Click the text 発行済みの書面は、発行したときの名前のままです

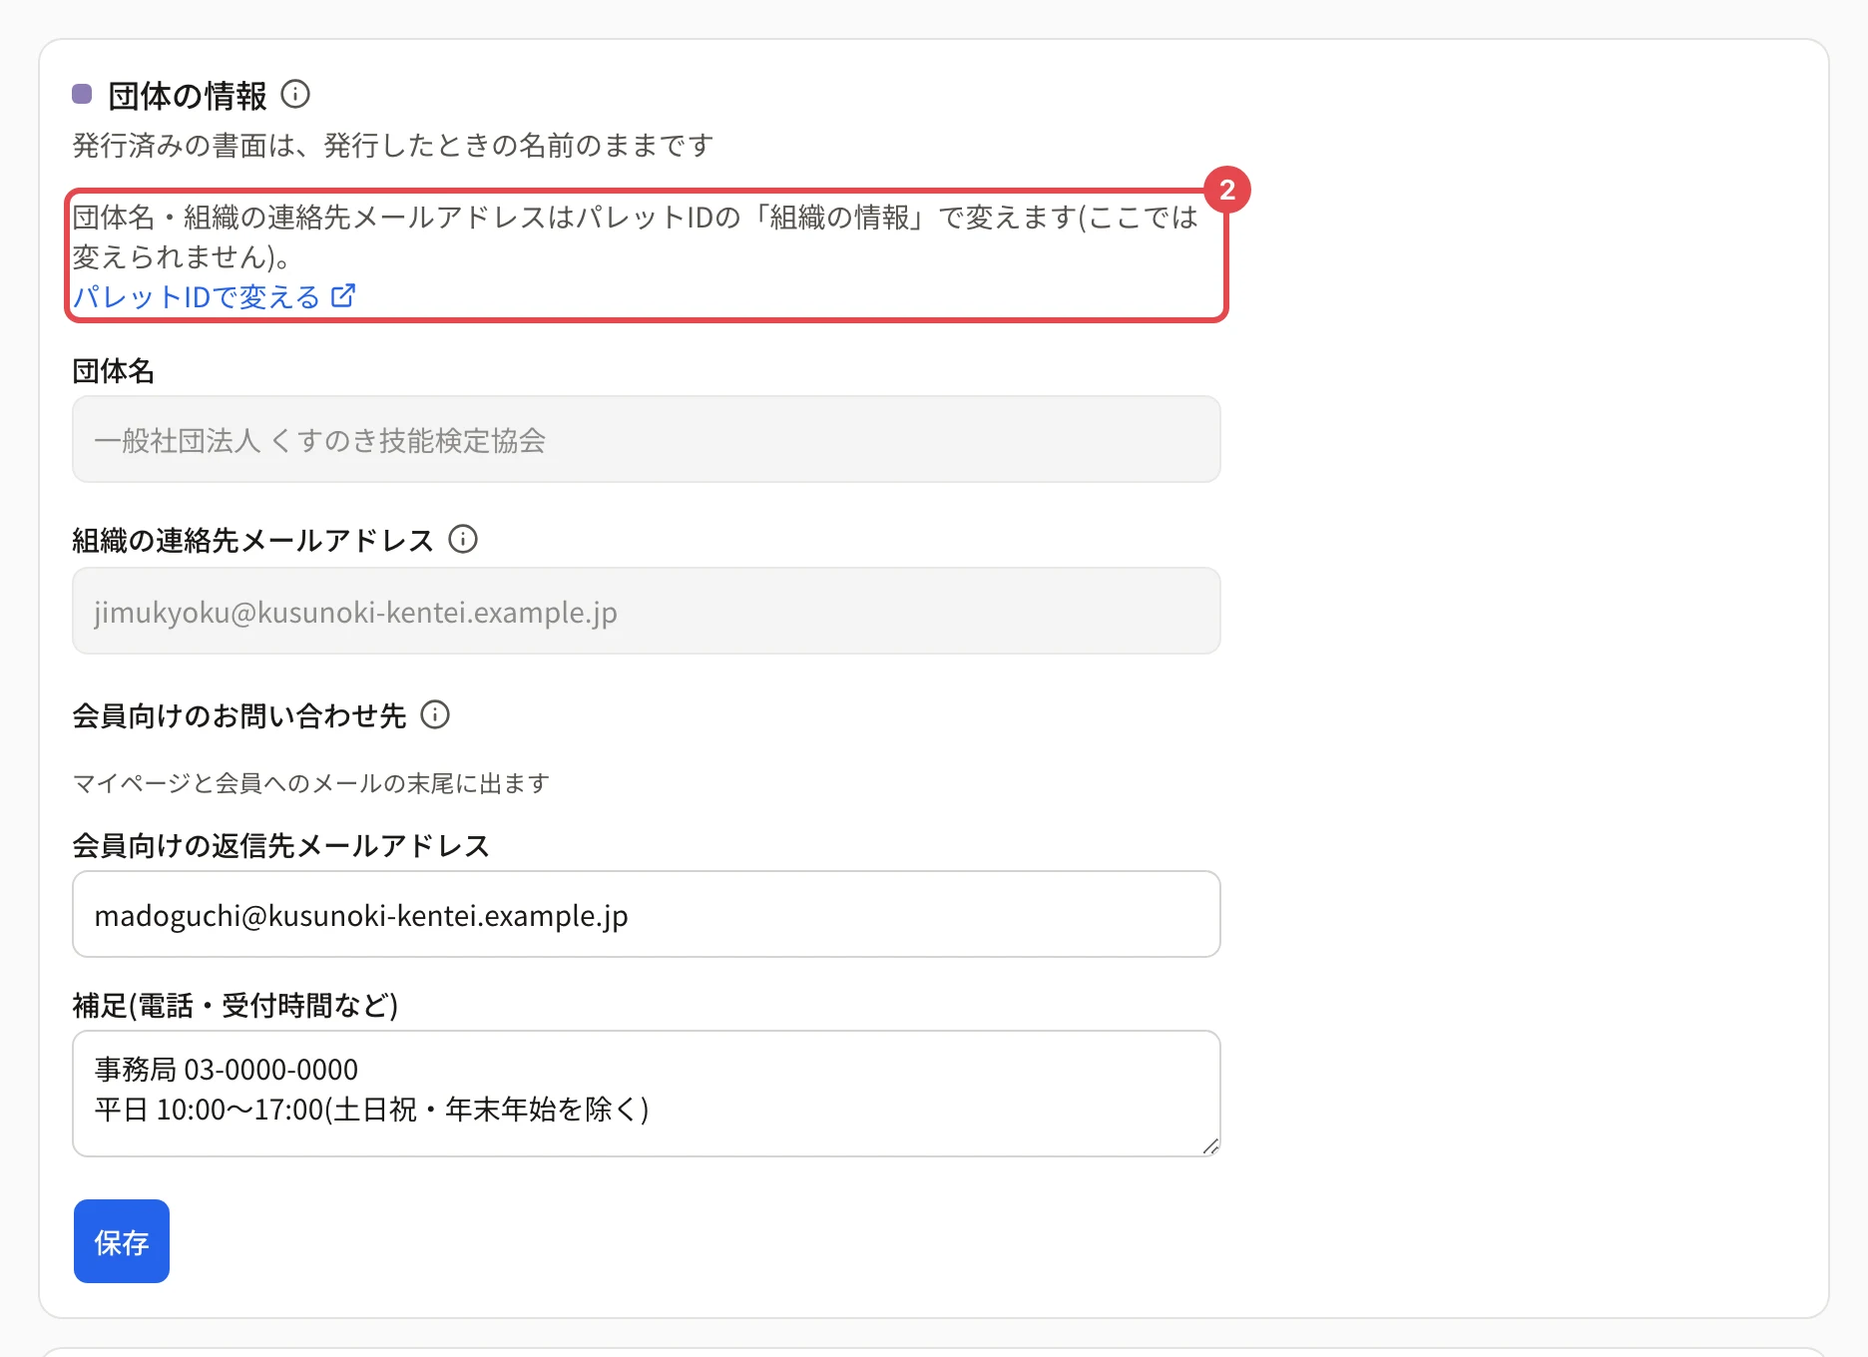click(x=393, y=146)
